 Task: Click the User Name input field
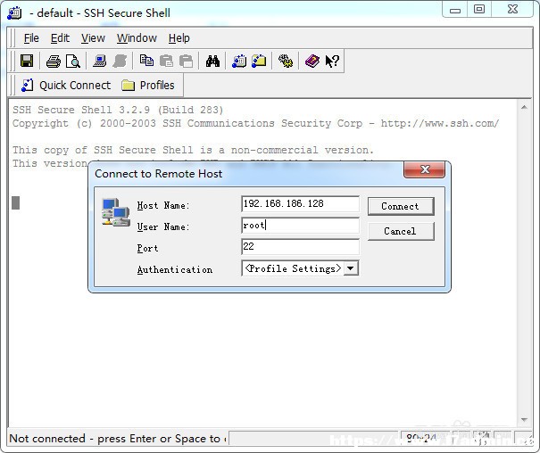pyautogui.click(x=300, y=226)
